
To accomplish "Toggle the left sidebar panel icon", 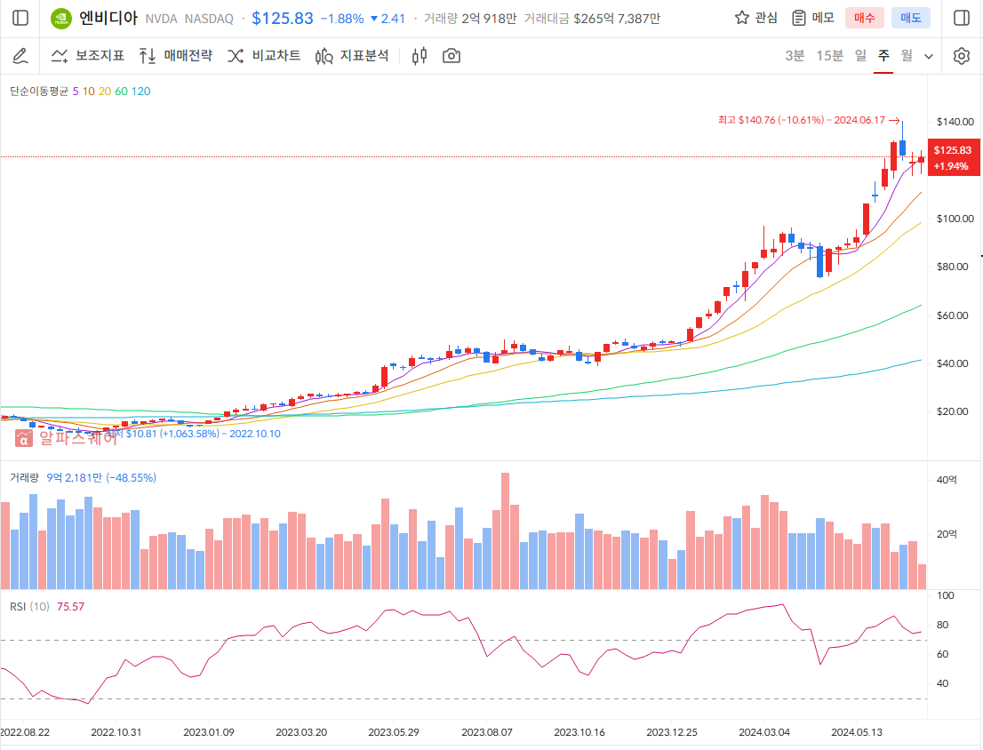I will click(x=20, y=18).
